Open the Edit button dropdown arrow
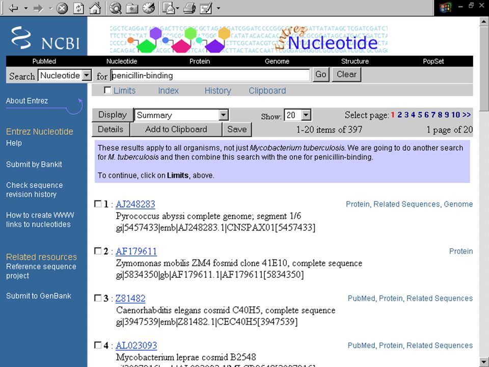Image resolution: width=489 pixels, height=367 pixels. point(219,8)
